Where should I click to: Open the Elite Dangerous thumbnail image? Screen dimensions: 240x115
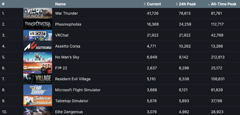[x=38, y=111]
